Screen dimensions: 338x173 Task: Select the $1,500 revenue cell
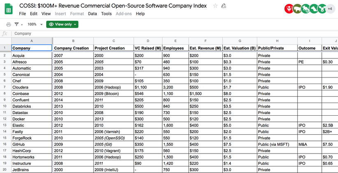click(206, 94)
